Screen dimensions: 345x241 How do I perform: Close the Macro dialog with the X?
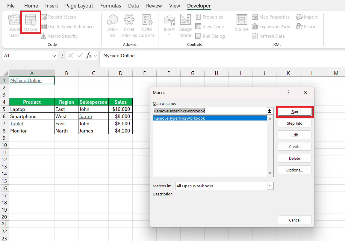tap(305, 93)
